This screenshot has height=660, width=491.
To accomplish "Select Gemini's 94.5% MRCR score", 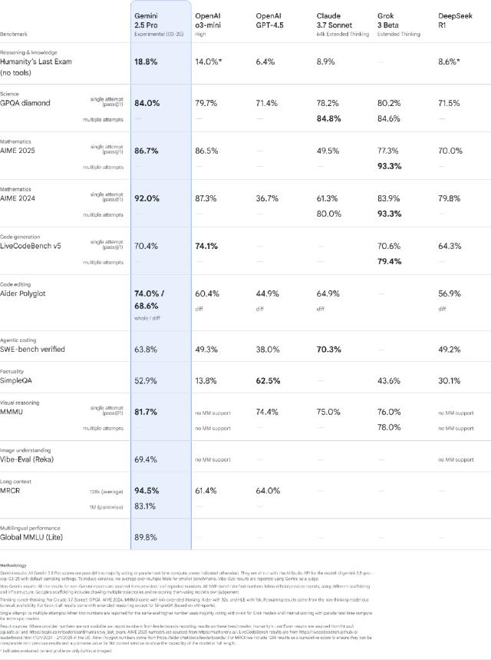I will pyautogui.click(x=147, y=491).
